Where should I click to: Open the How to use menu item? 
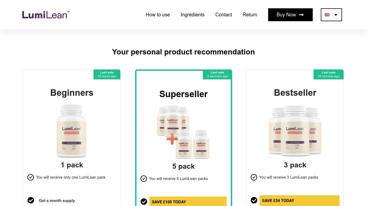coord(158,15)
